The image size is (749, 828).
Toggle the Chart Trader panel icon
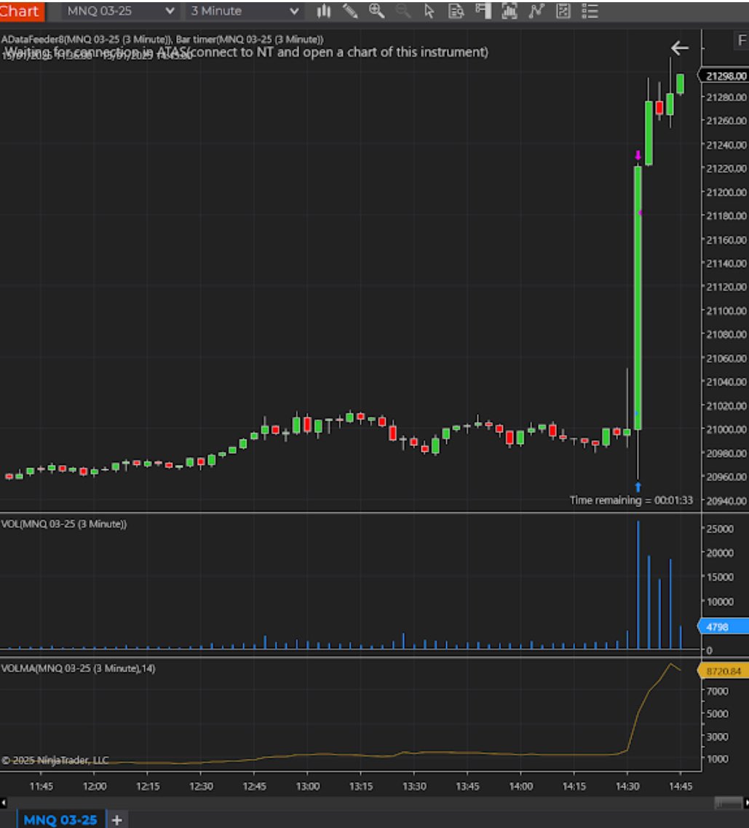(483, 11)
